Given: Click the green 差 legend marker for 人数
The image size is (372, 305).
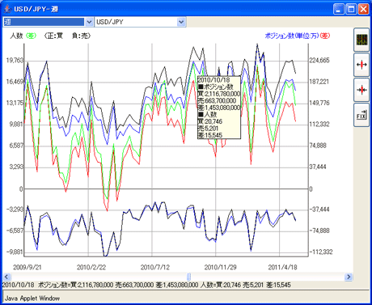Looking at the screenshot, I should click(31, 36).
